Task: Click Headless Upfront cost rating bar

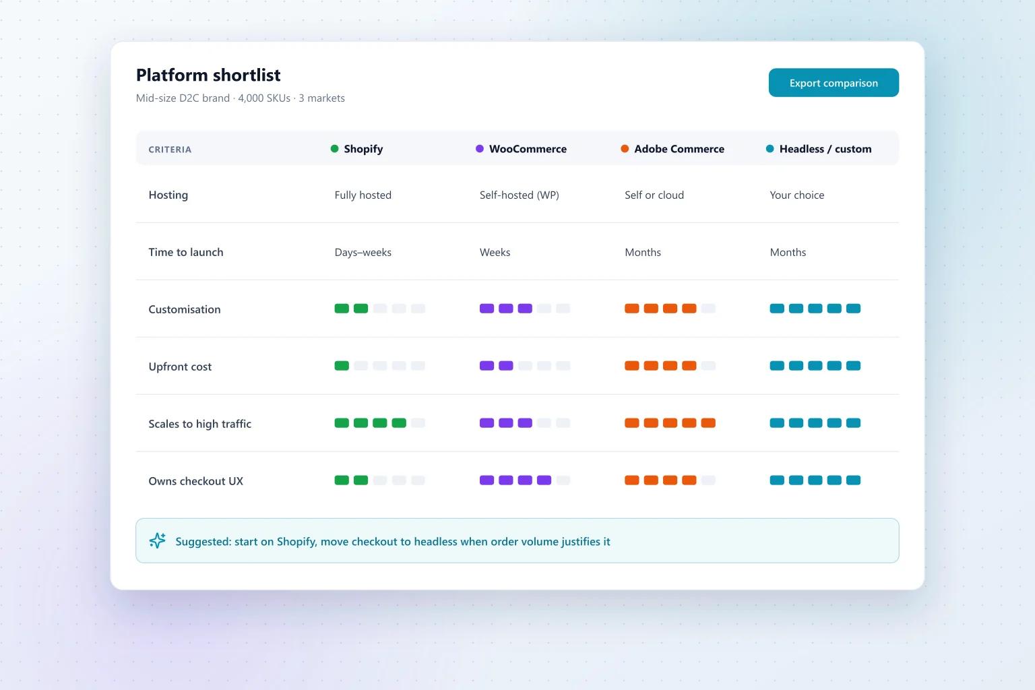Action: [815, 366]
